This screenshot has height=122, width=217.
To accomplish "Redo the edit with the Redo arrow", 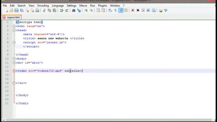I will [x=67, y=11].
